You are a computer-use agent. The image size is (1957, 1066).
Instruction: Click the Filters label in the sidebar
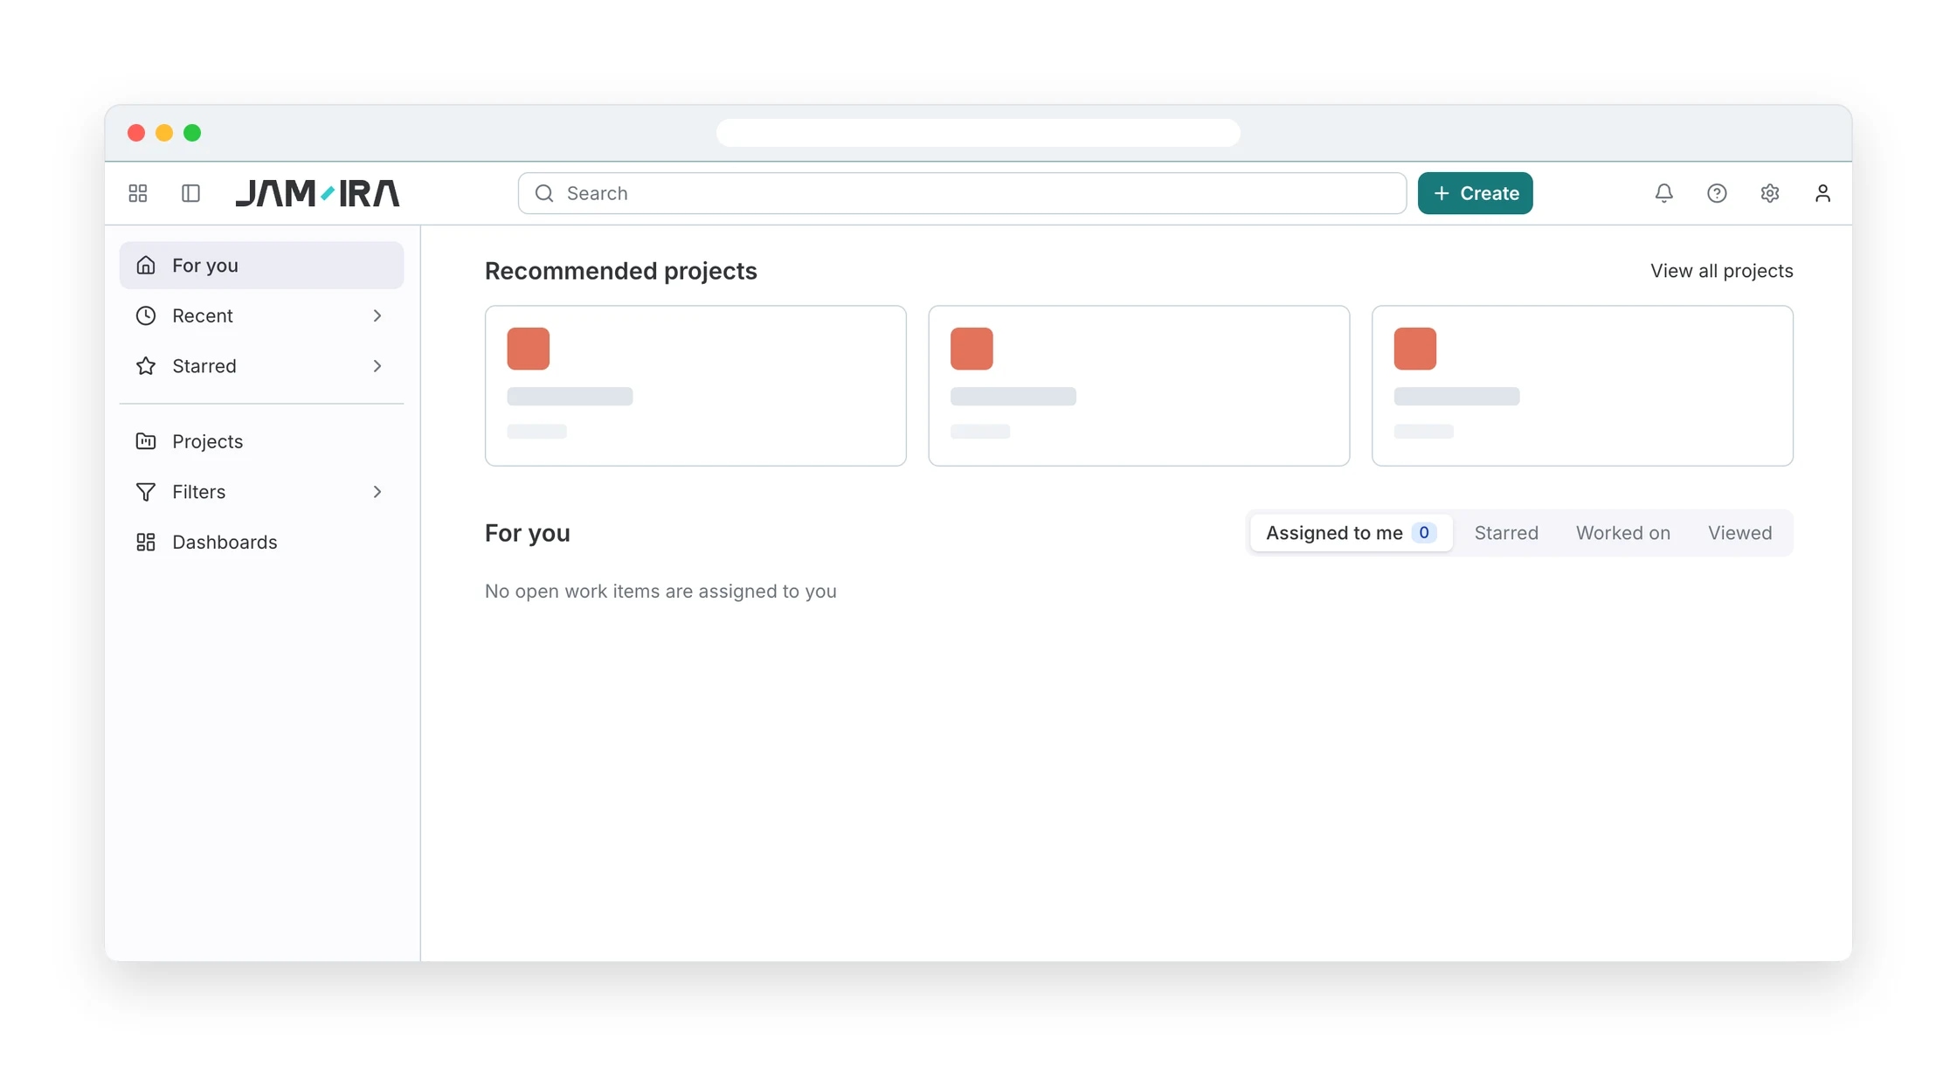point(199,492)
